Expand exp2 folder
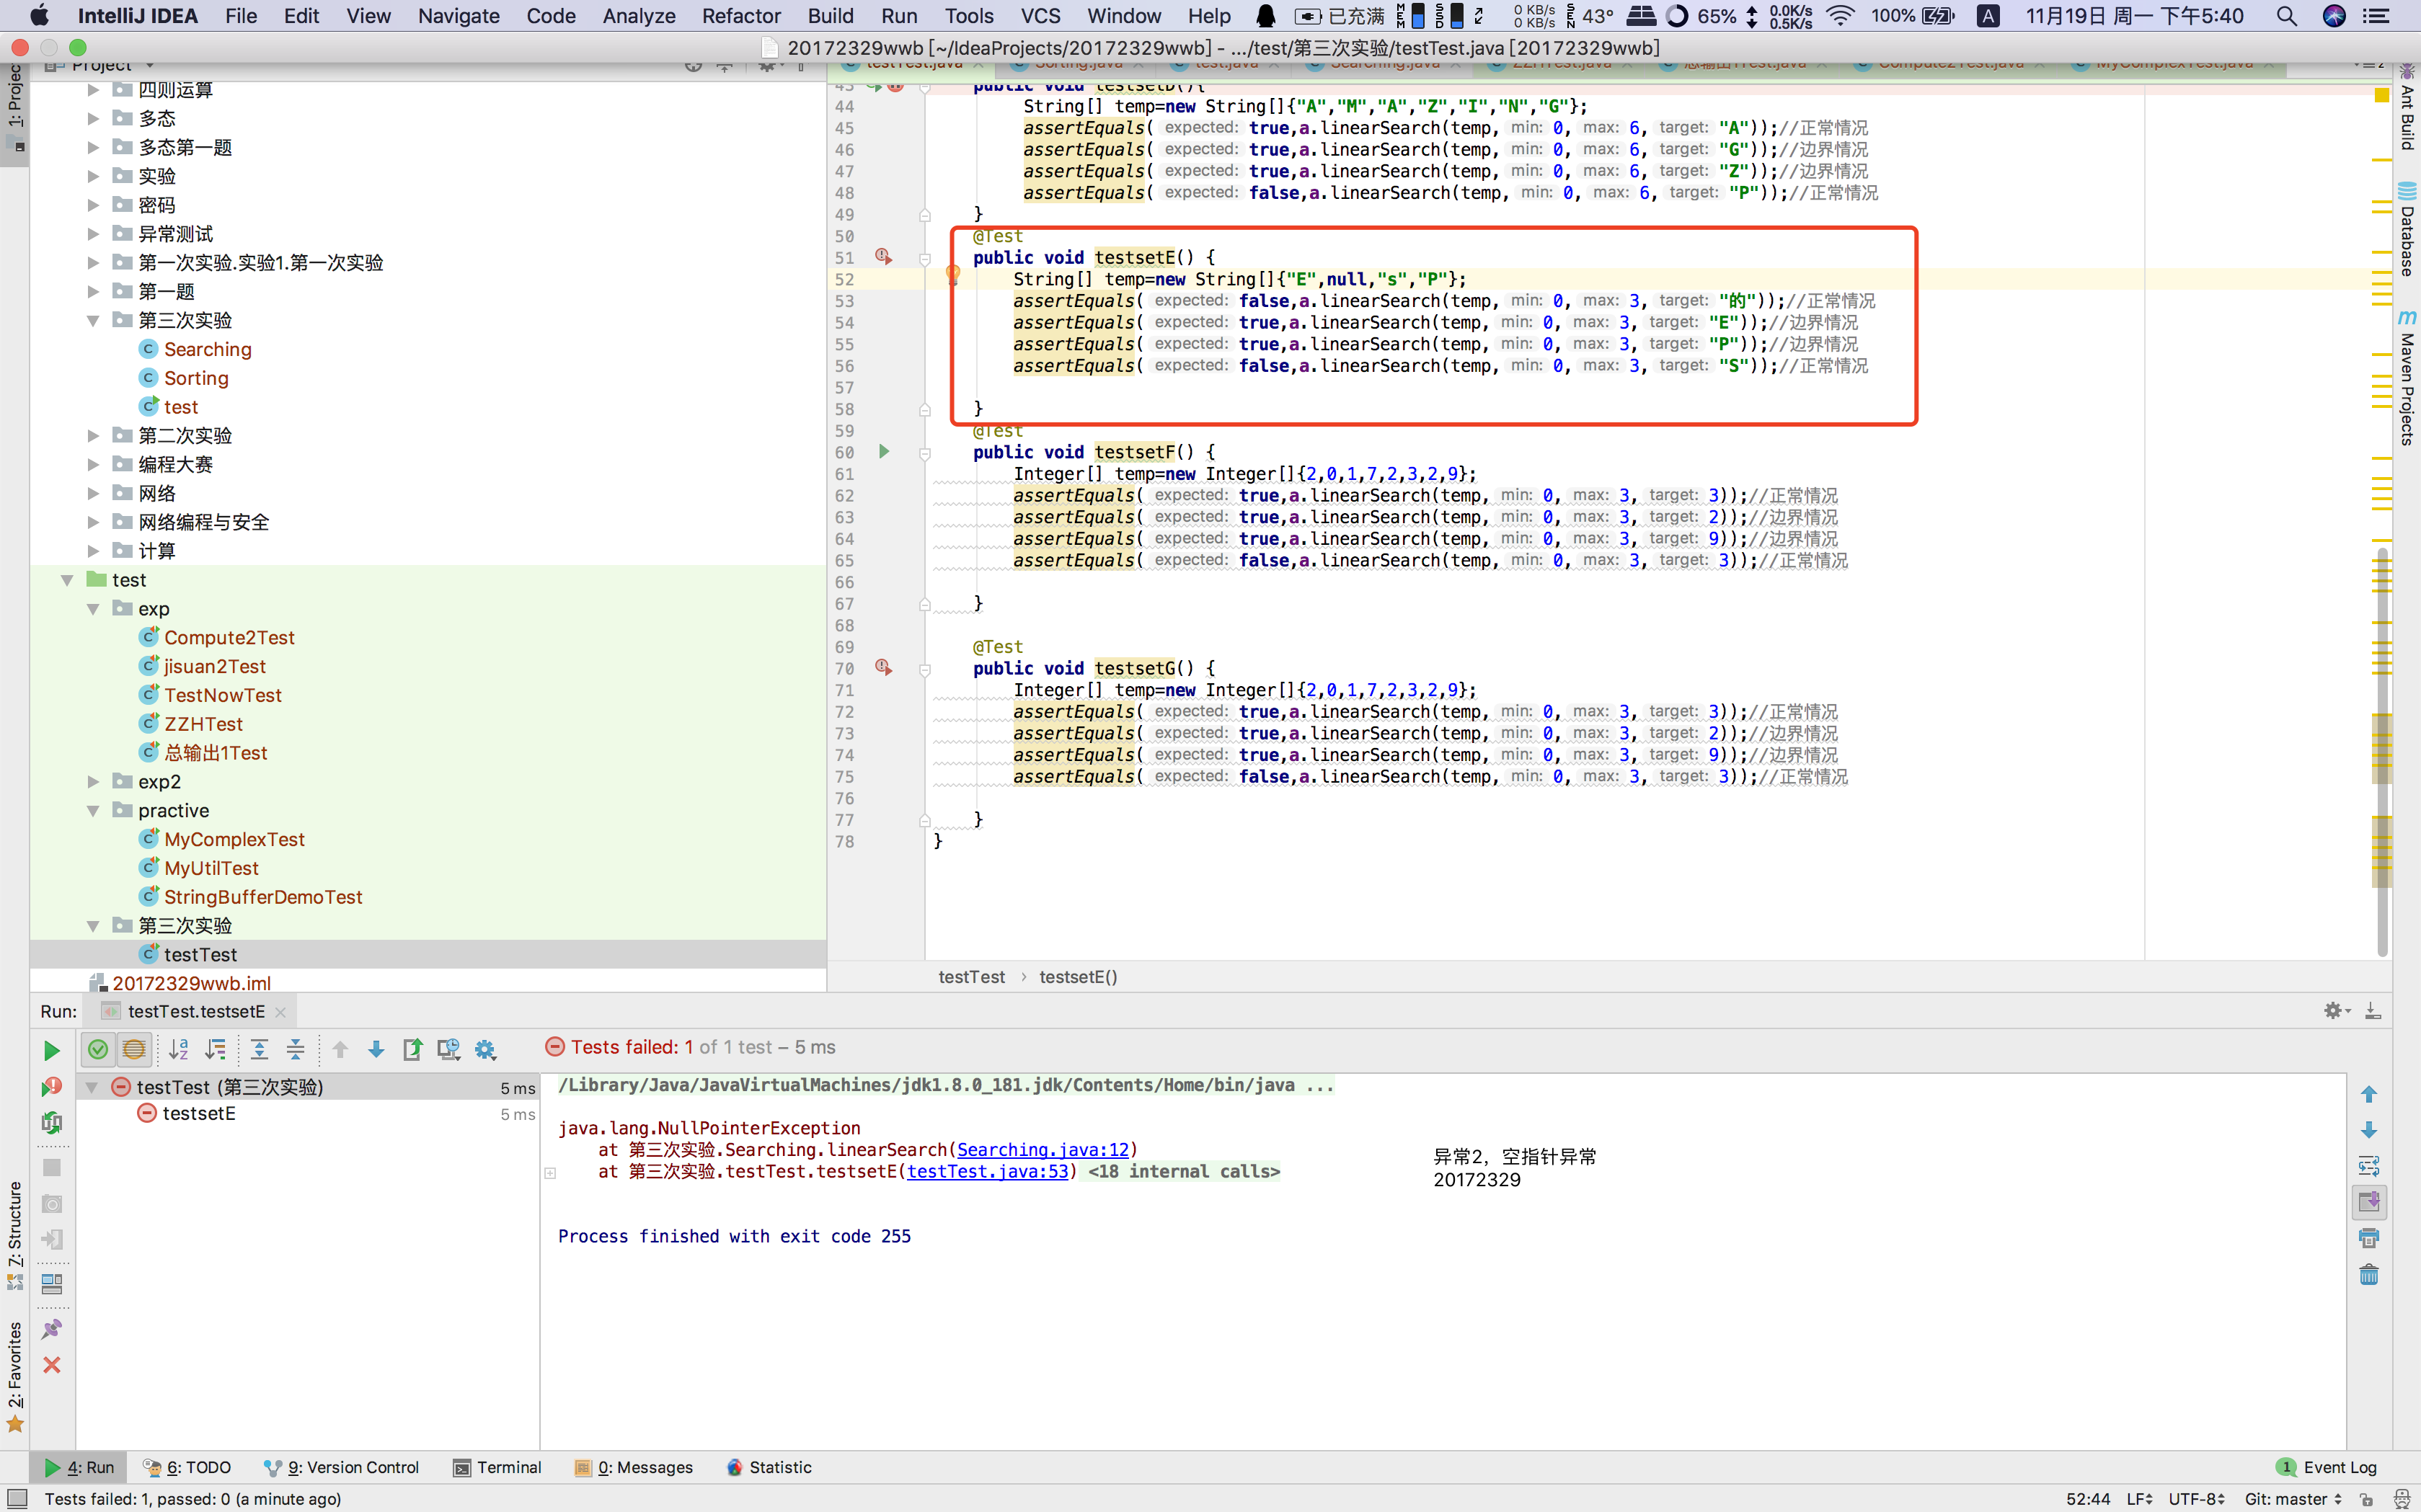The height and width of the screenshot is (1512, 2421). point(93,782)
